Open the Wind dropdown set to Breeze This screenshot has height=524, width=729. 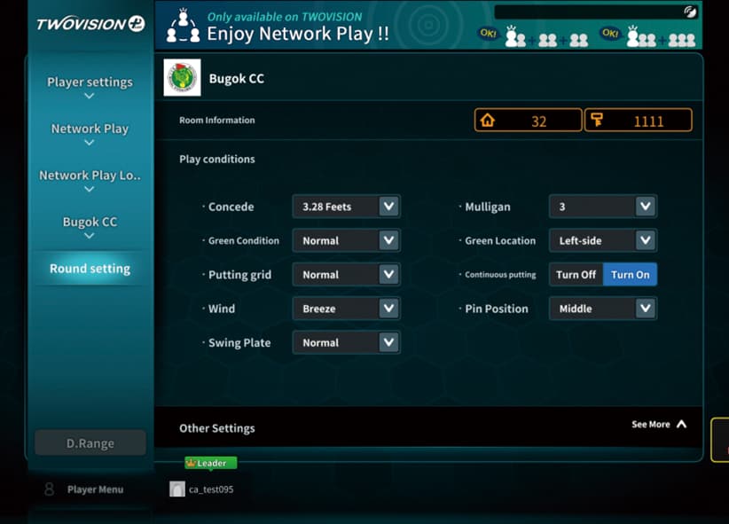(x=346, y=309)
